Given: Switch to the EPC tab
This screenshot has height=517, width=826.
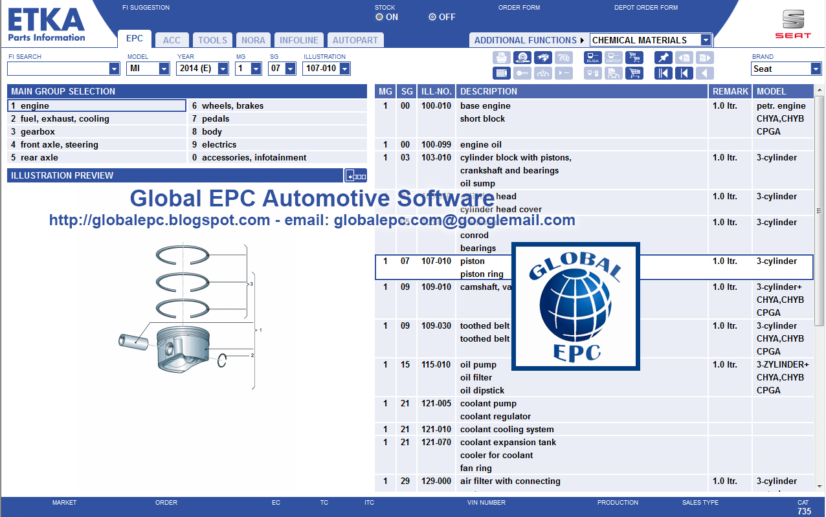Looking at the screenshot, I should point(135,39).
